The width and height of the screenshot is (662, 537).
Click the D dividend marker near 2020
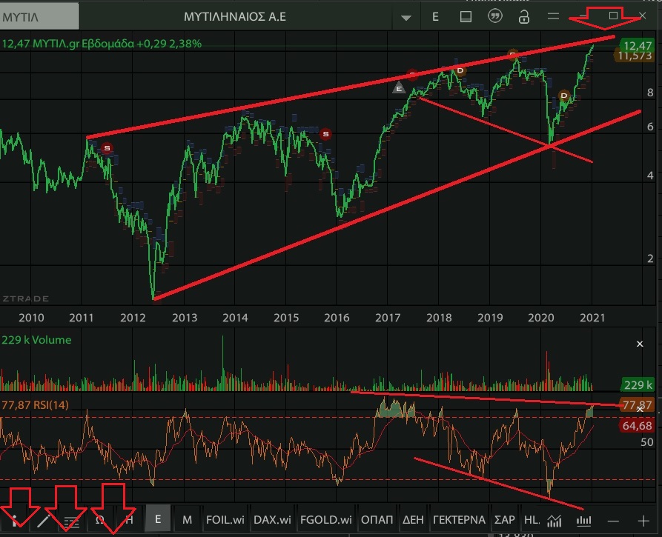563,96
